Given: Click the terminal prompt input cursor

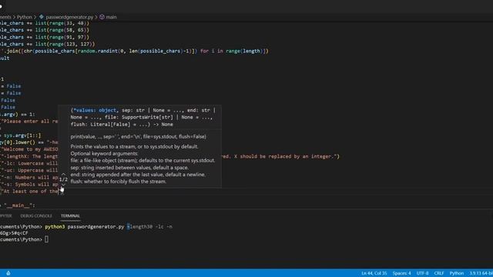Looking at the screenshot, I should click(46, 239).
